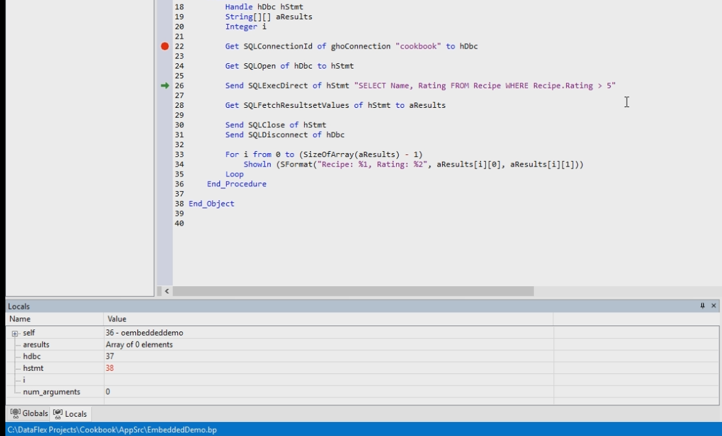Click the left arrow of horizontal scrollbar
Viewport: 722px width, 436px height.
[166, 292]
